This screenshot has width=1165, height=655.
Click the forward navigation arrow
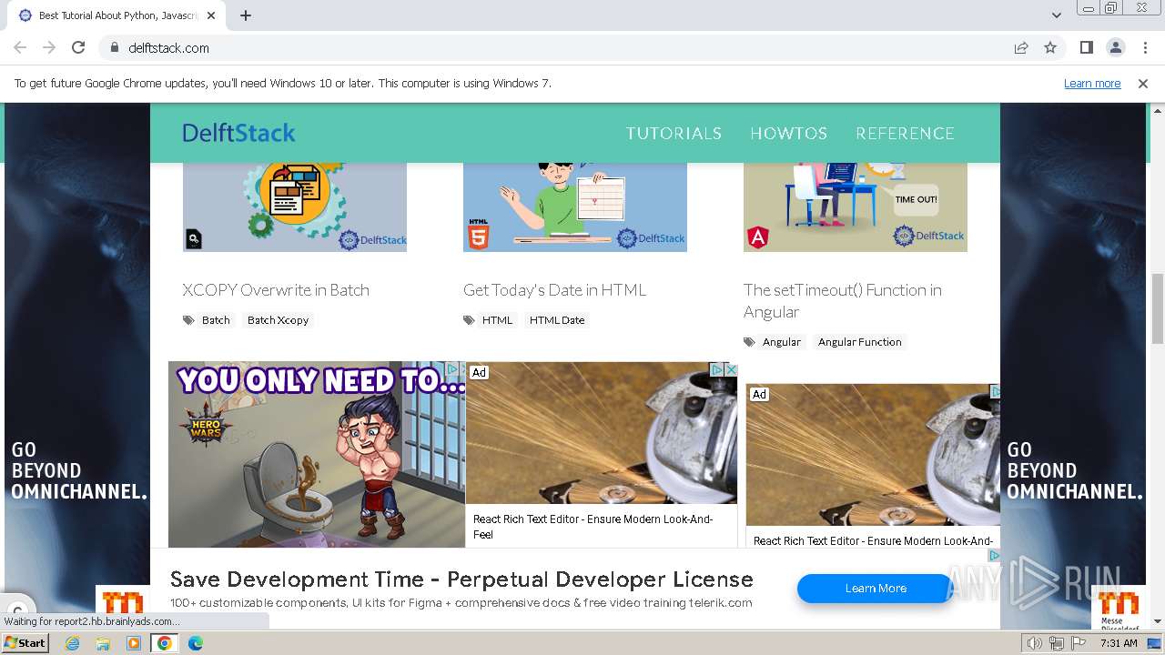click(x=49, y=47)
